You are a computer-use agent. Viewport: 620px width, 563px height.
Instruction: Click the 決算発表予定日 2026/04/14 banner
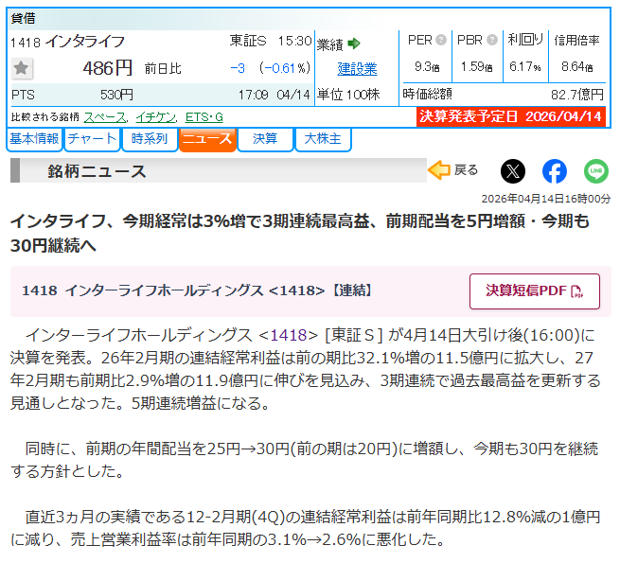tap(511, 116)
